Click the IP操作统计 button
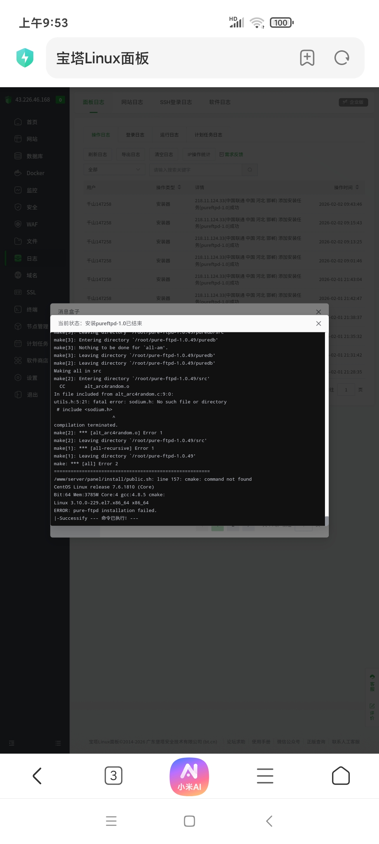This screenshot has width=379, height=844. click(199, 154)
